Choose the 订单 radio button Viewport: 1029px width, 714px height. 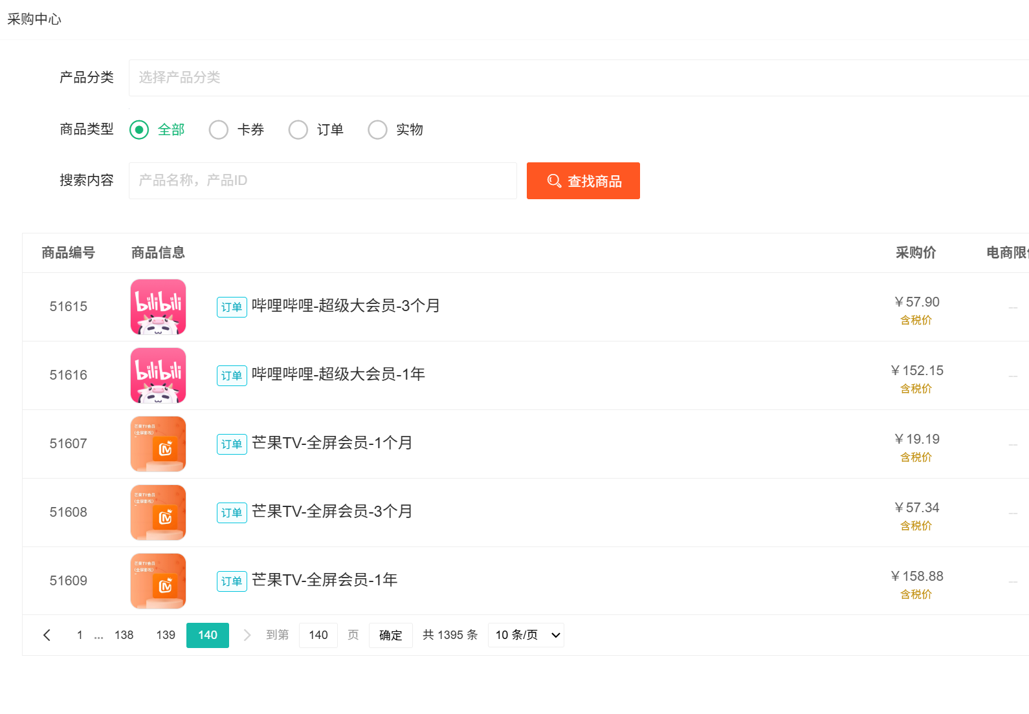pos(298,130)
